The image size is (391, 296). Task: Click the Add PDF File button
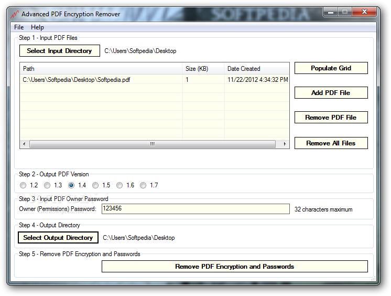pyautogui.click(x=331, y=93)
